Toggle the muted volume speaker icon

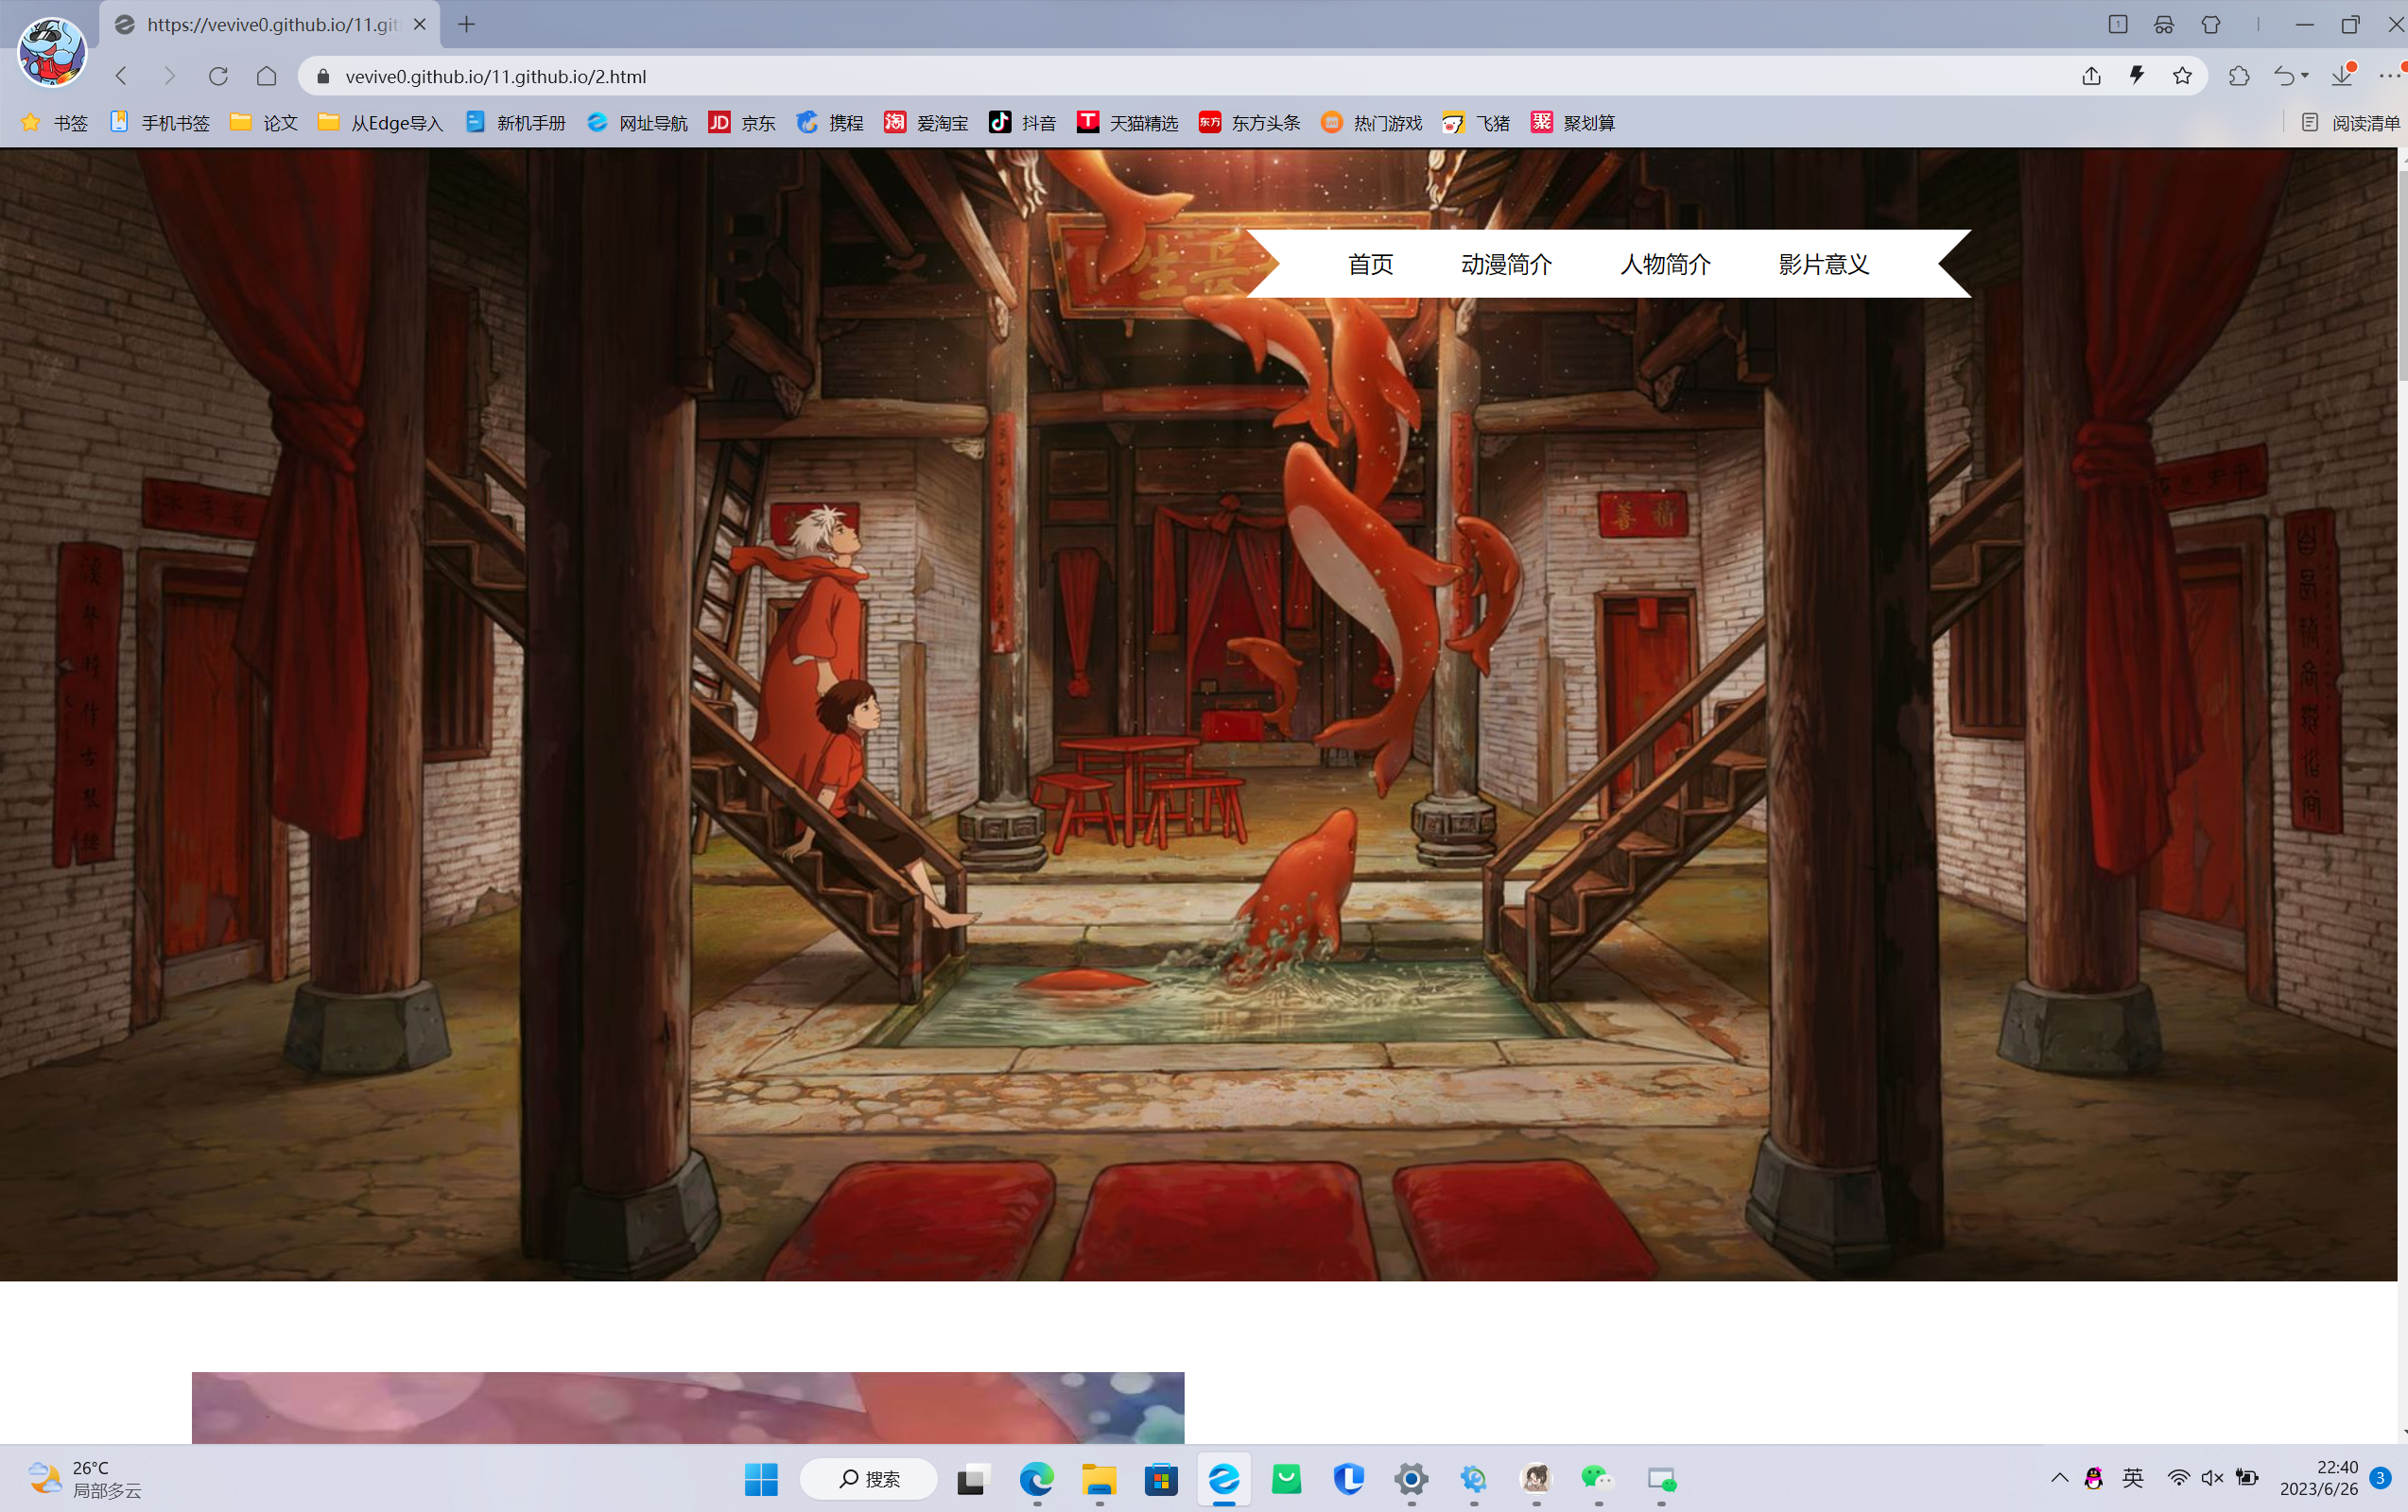click(x=2212, y=1478)
